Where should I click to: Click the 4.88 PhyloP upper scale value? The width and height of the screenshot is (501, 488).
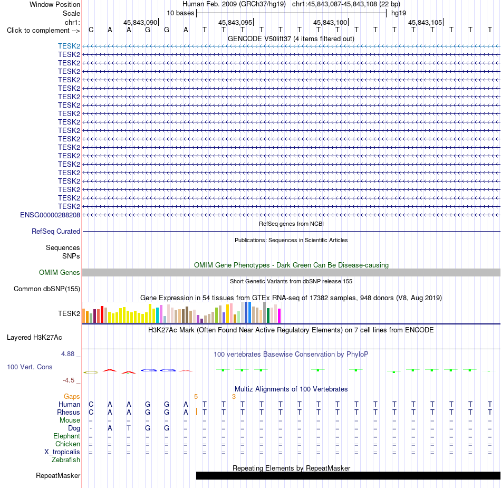coord(68,354)
